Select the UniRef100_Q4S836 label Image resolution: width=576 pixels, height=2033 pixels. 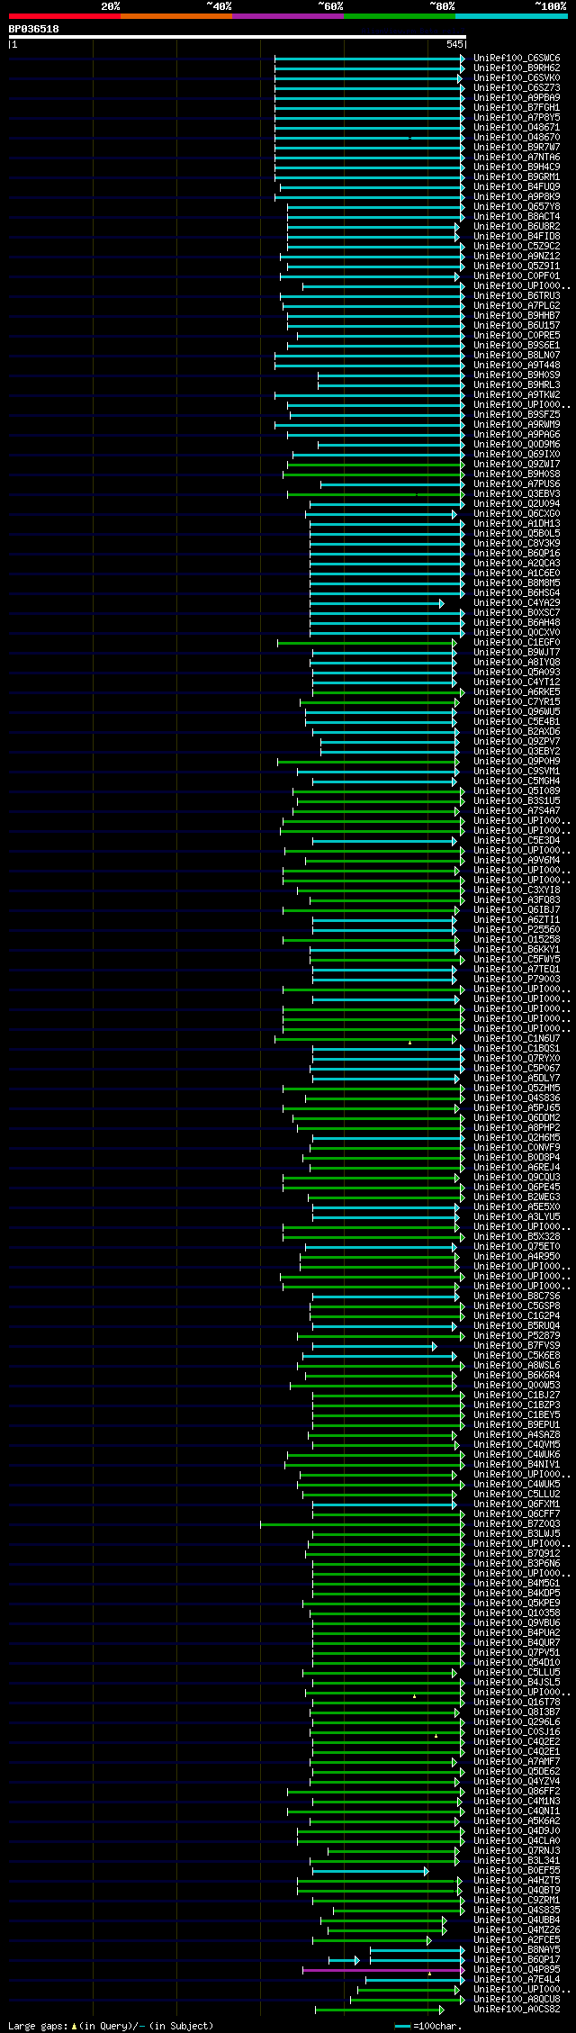pos(517,1098)
